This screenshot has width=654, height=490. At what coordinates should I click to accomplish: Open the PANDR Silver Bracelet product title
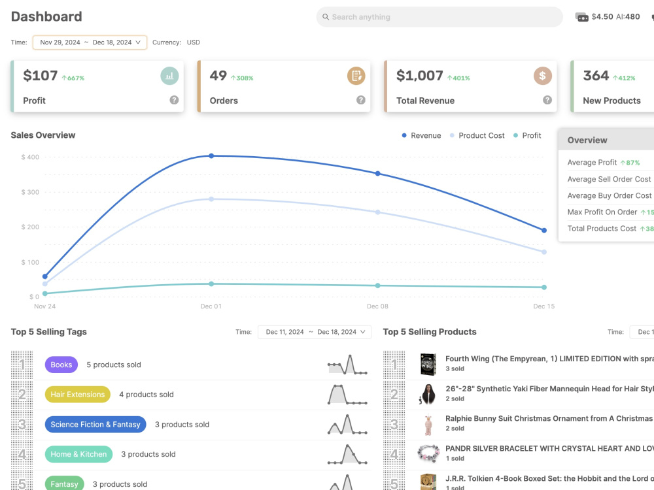point(550,448)
